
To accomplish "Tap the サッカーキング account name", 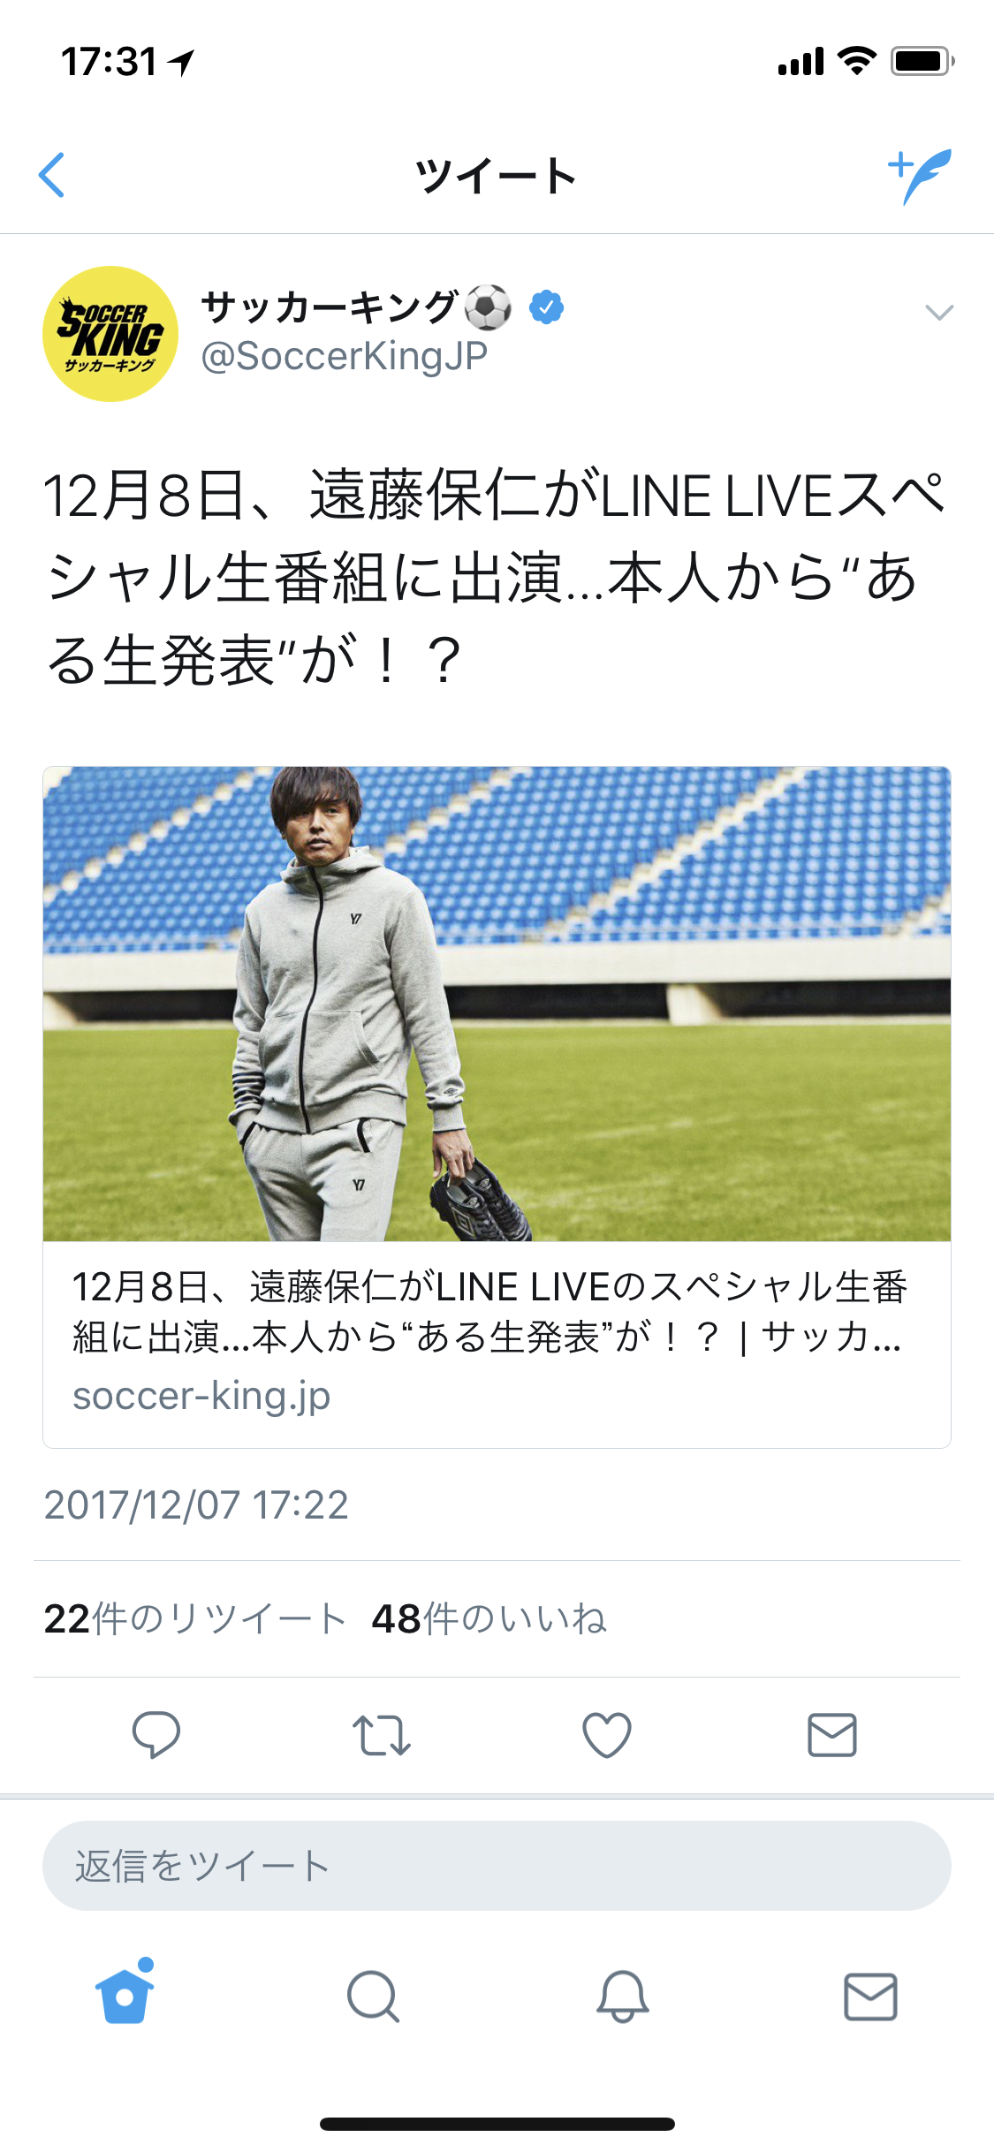I will click(356, 307).
